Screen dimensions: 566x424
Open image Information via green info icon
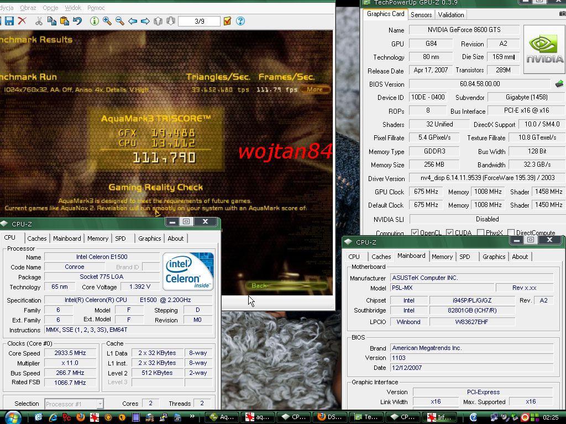94,21
